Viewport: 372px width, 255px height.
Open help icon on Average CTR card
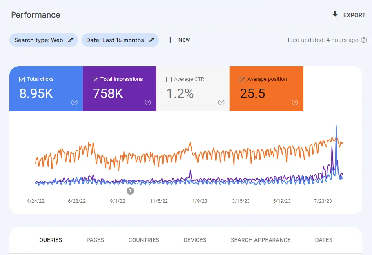[221, 102]
